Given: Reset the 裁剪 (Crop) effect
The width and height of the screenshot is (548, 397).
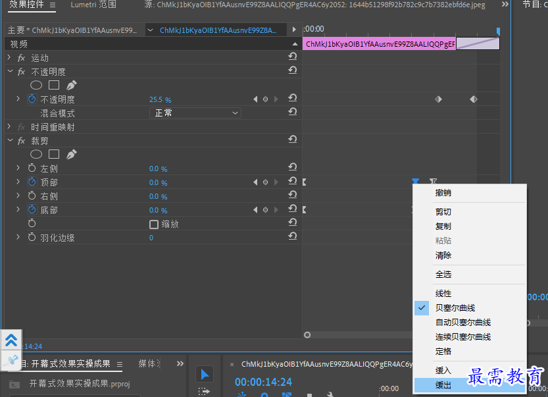Looking at the screenshot, I should pyautogui.click(x=293, y=139).
